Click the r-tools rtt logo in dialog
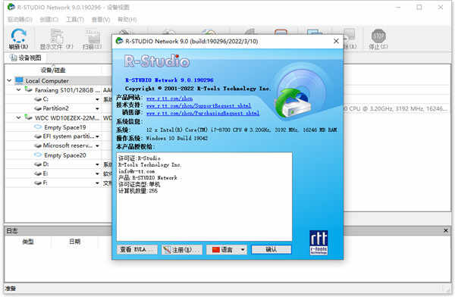Image resolution: width=455 pixels, height=297 pixels. (x=318, y=242)
